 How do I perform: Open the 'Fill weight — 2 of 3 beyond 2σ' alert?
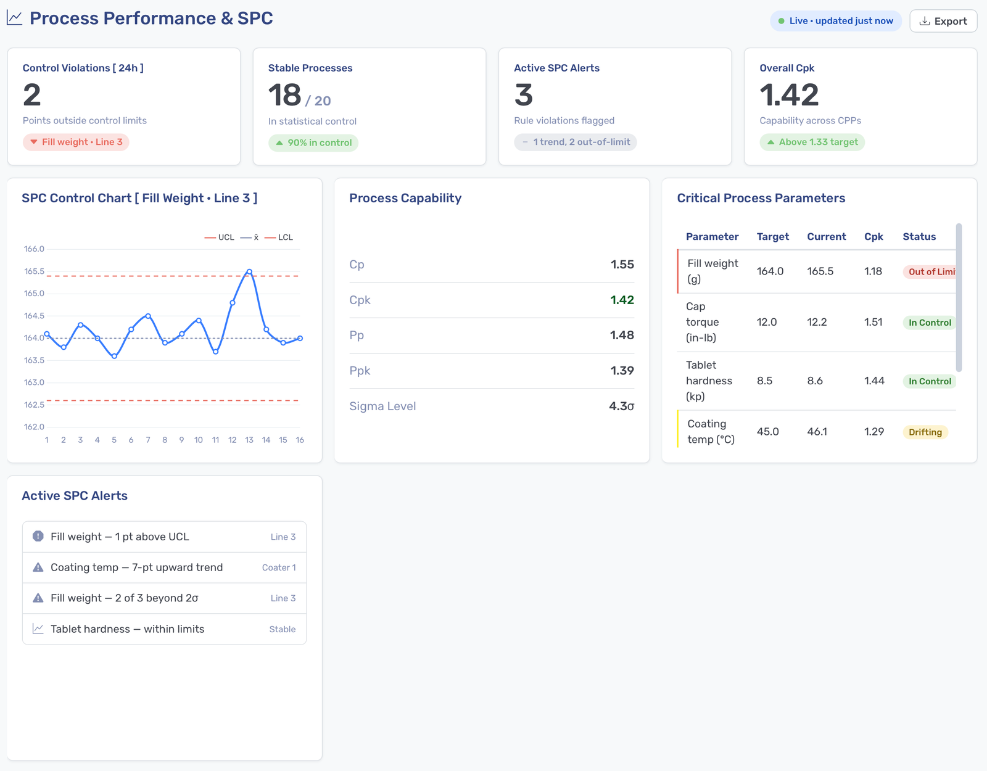164,599
